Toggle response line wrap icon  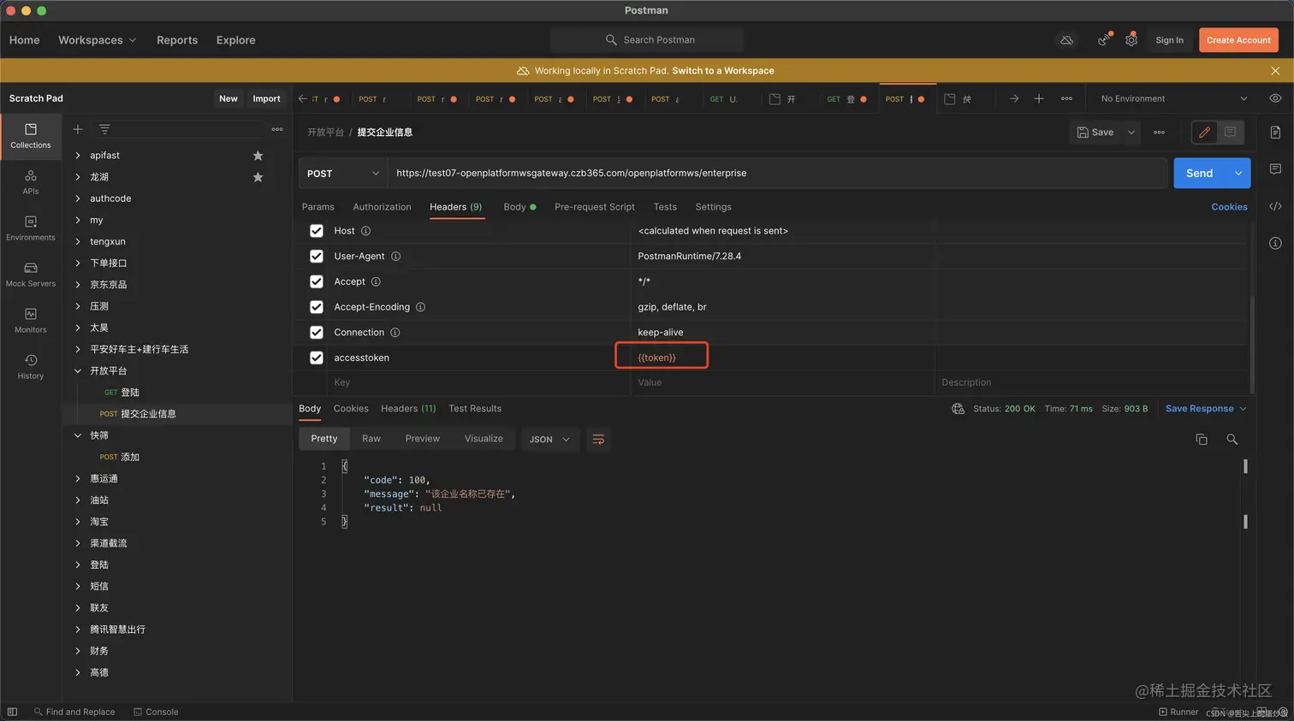point(598,439)
